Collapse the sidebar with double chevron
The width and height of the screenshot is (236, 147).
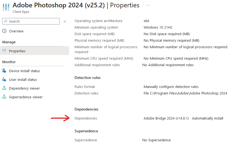(65, 22)
